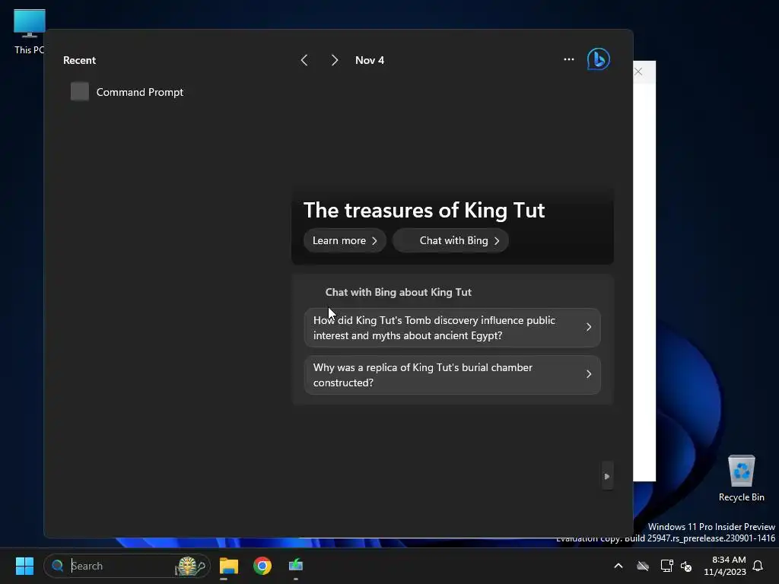Click the Chat with Bing button
779x584 pixels.
(450, 240)
